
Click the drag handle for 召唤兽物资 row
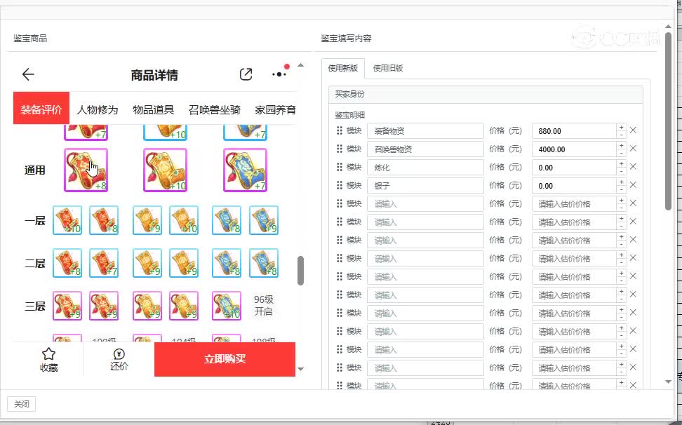[x=340, y=149]
